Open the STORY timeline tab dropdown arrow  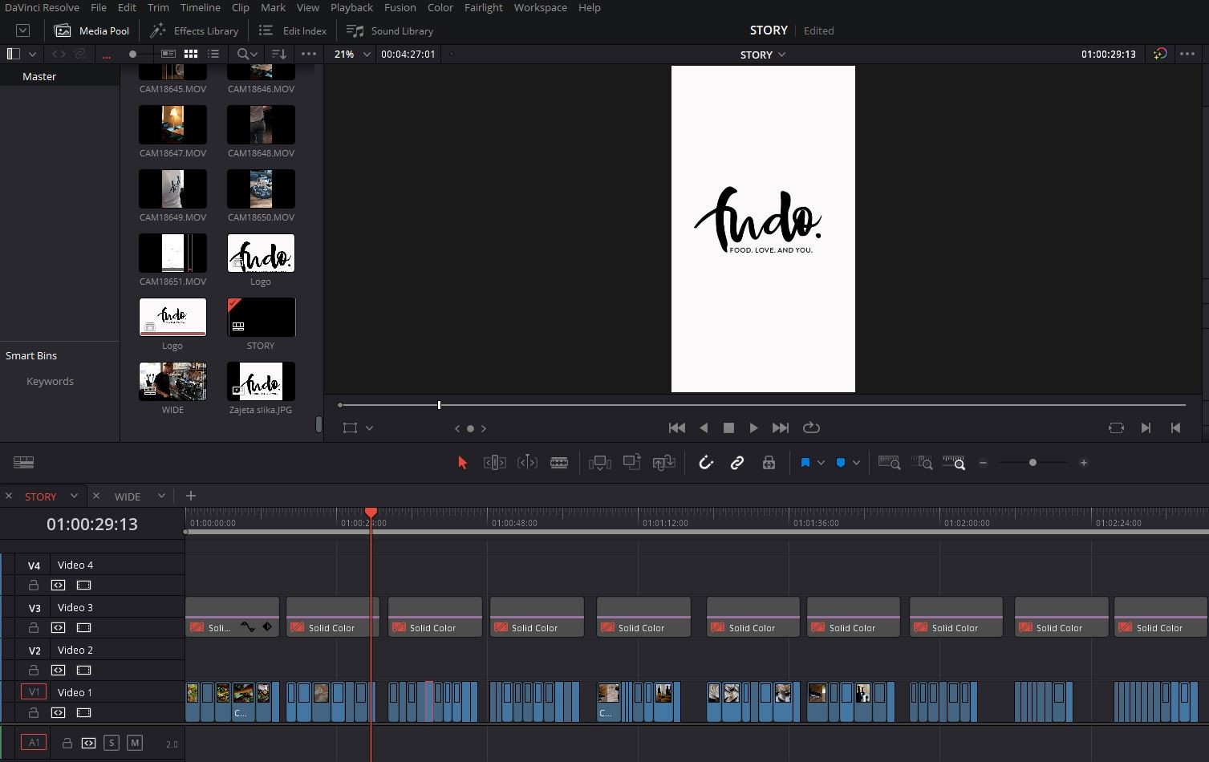click(x=74, y=496)
